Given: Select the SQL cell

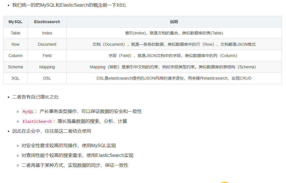Looking at the screenshot, I should [x=16, y=78].
